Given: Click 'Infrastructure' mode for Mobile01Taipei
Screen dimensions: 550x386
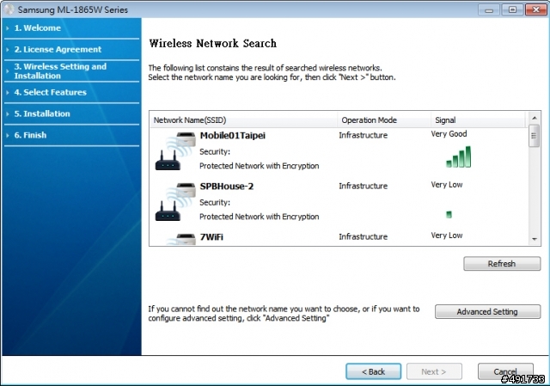Looking at the screenshot, I should click(x=363, y=136).
